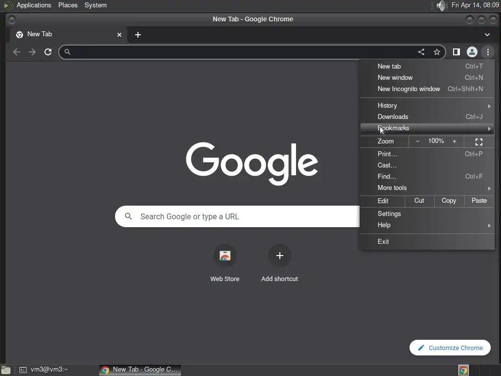The width and height of the screenshot is (501, 376).
Task: Expand the Help submenu
Action: pos(427,225)
